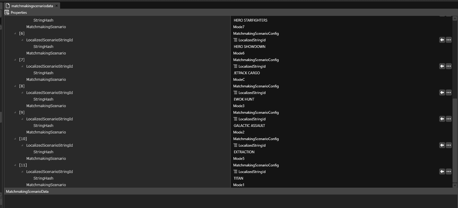Collapse array item [9] node
This screenshot has height=208, width=458.
tap(15, 113)
